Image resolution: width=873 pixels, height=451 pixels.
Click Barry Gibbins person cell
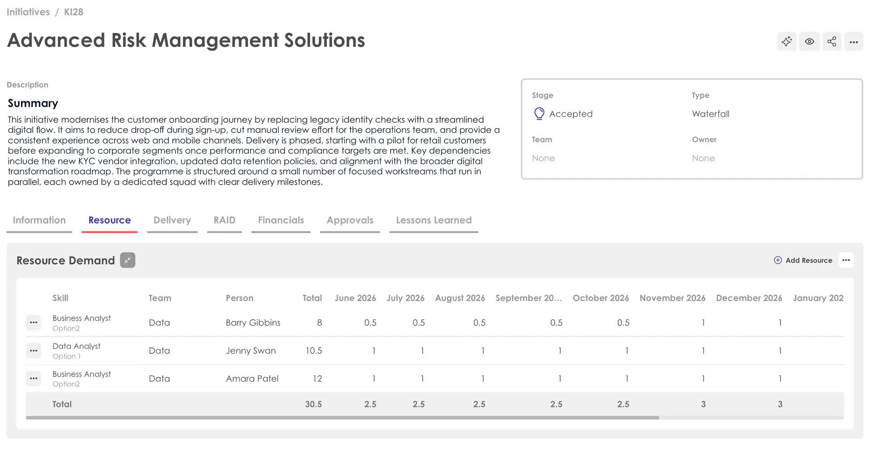pyautogui.click(x=253, y=322)
